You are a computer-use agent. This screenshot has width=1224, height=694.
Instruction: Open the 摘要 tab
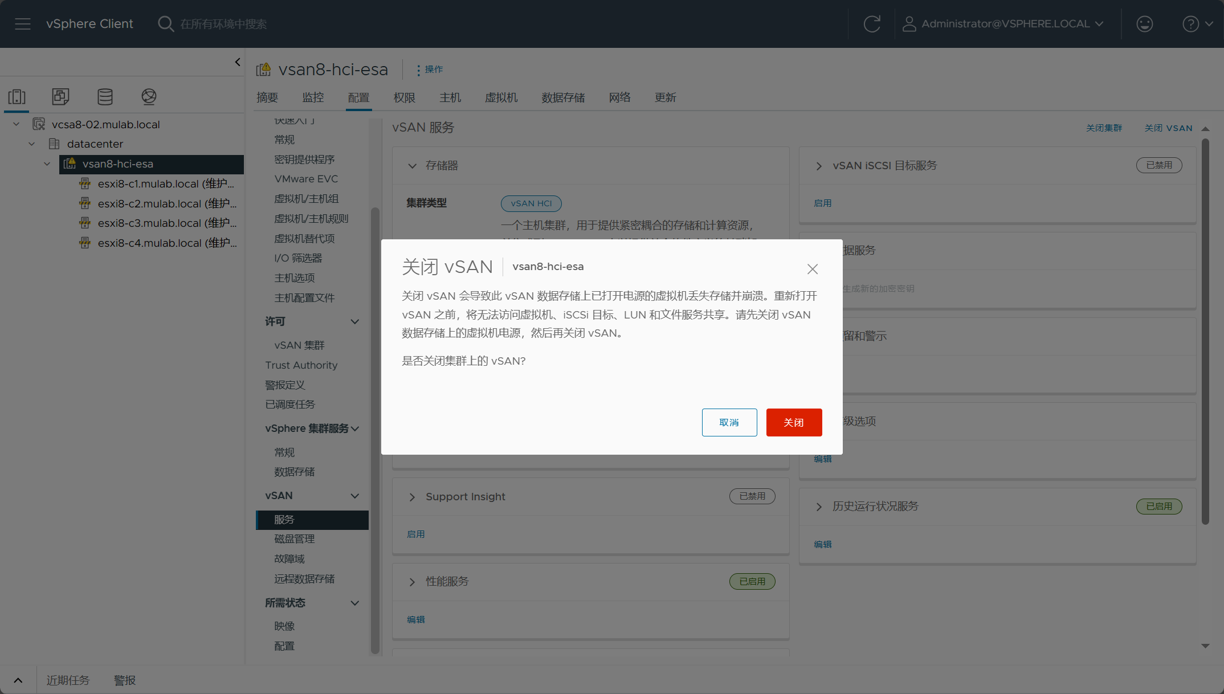point(267,97)
